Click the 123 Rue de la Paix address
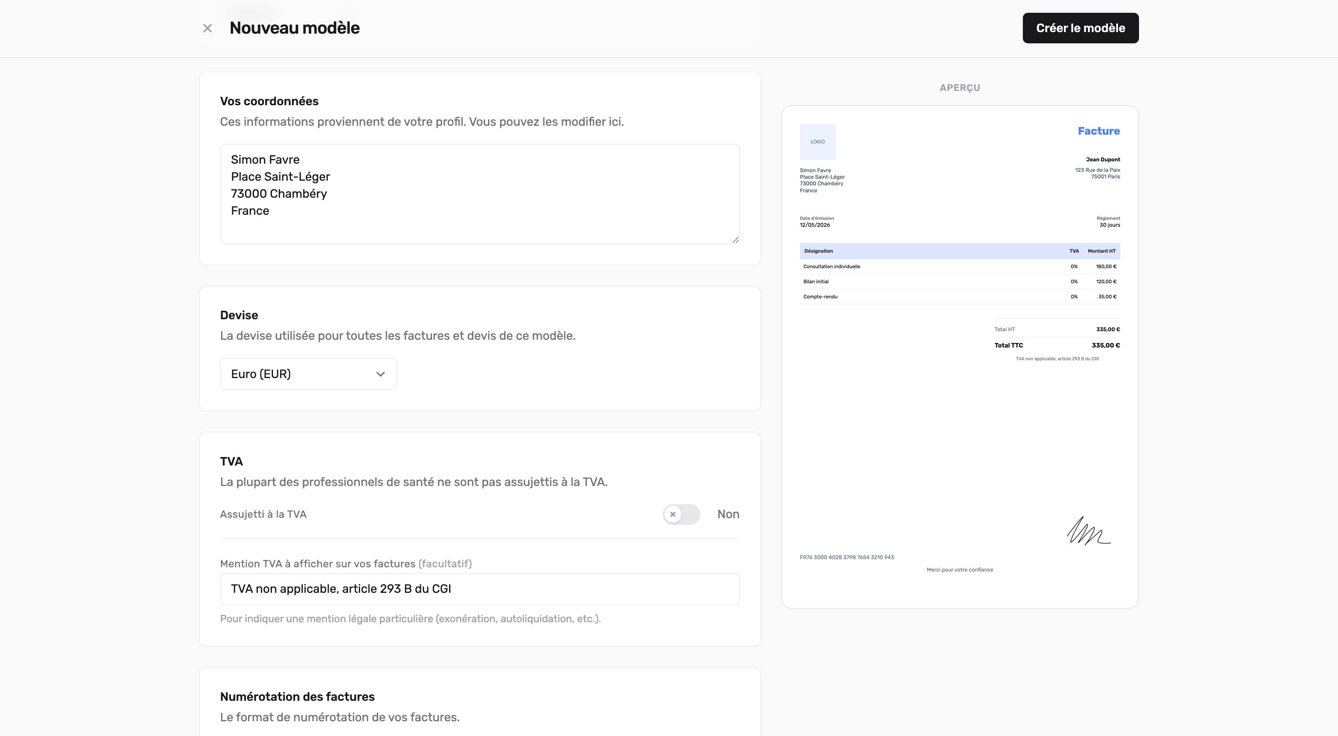The image size is (1338, 736). (x=1097, y=170)
